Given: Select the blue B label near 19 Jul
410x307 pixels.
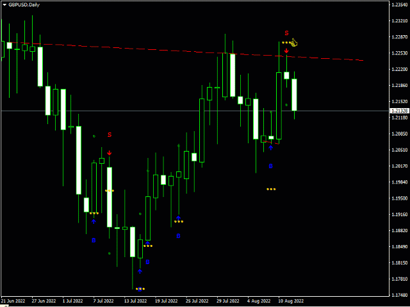Looking at the screenshot, I should click(x=178, y=236).
